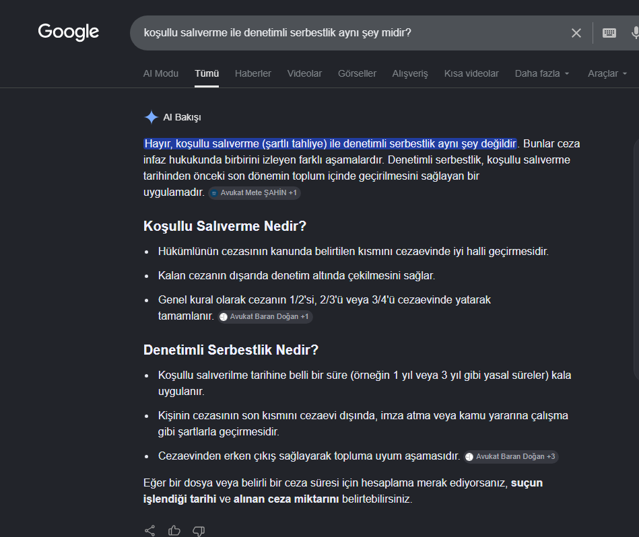
Task: Give thumbs down to AI overview
Action: pyautogui.click(x=199, y=530)
